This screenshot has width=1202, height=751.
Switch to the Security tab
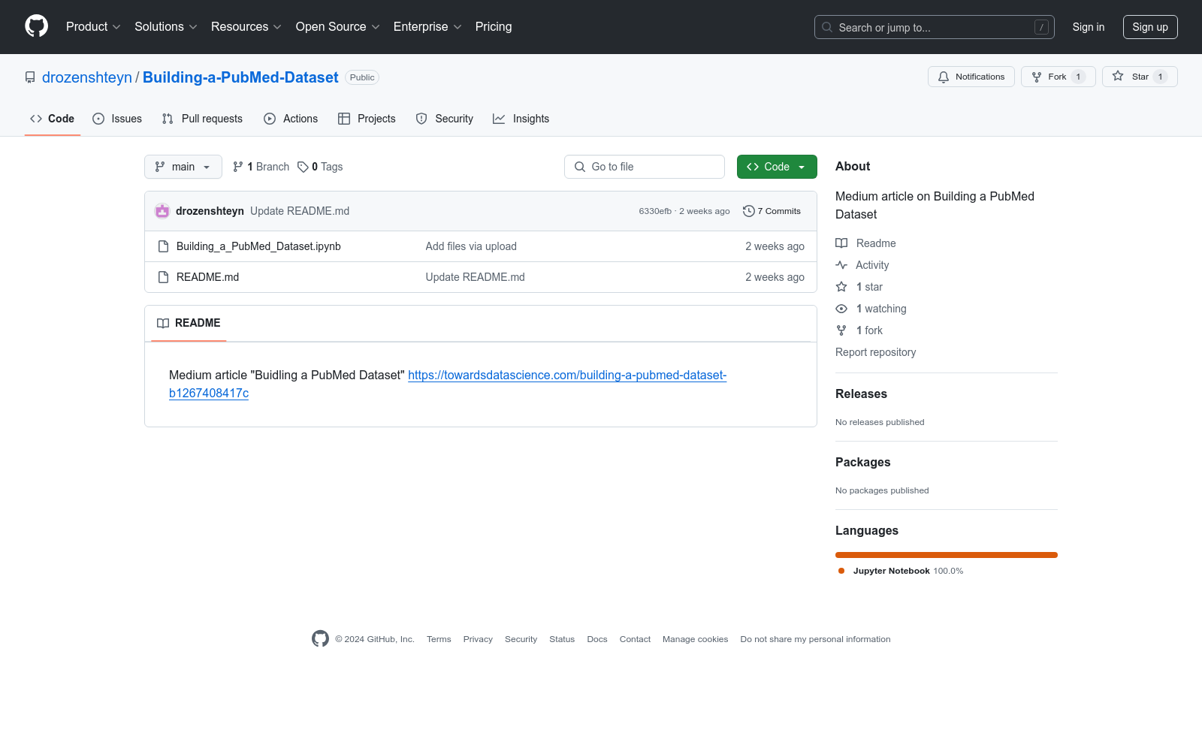(445, 119)
